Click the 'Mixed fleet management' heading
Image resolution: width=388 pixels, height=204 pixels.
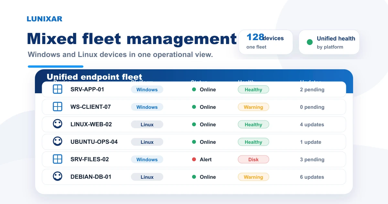pos(132,39)
